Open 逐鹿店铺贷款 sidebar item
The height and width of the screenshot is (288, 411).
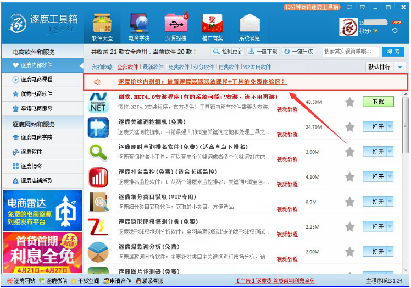tap(42, 180)
